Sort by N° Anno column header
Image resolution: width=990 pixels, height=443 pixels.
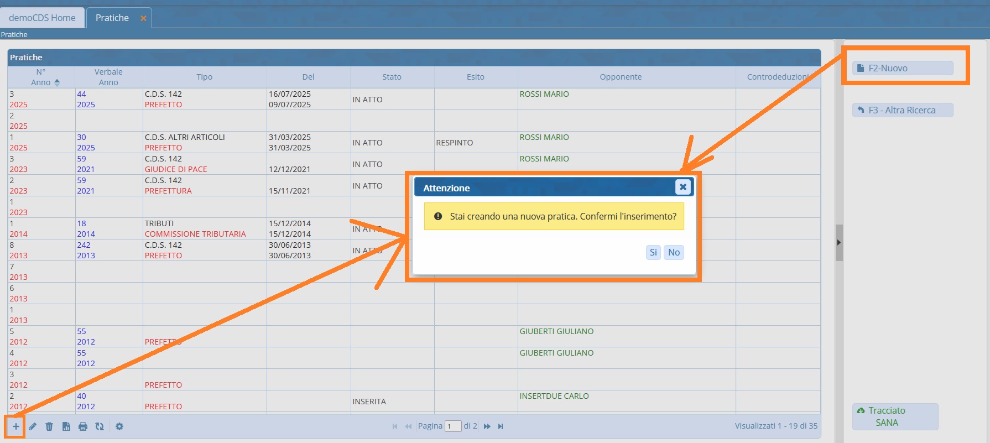coord(41,77)
